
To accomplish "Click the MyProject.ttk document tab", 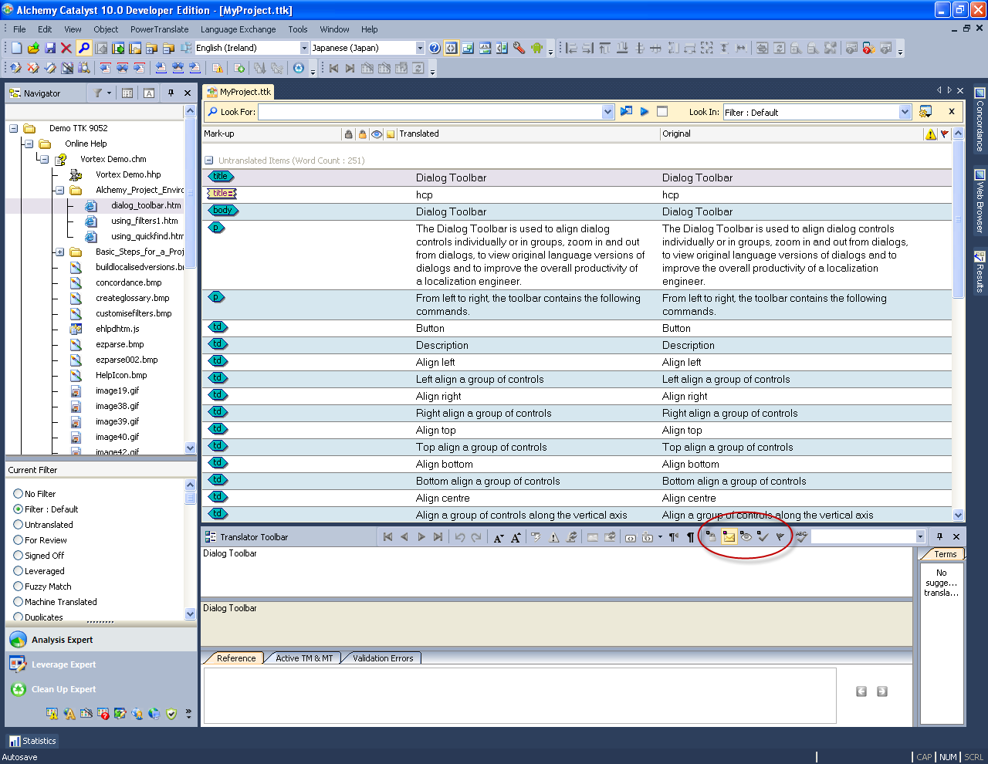I will 239,92.
